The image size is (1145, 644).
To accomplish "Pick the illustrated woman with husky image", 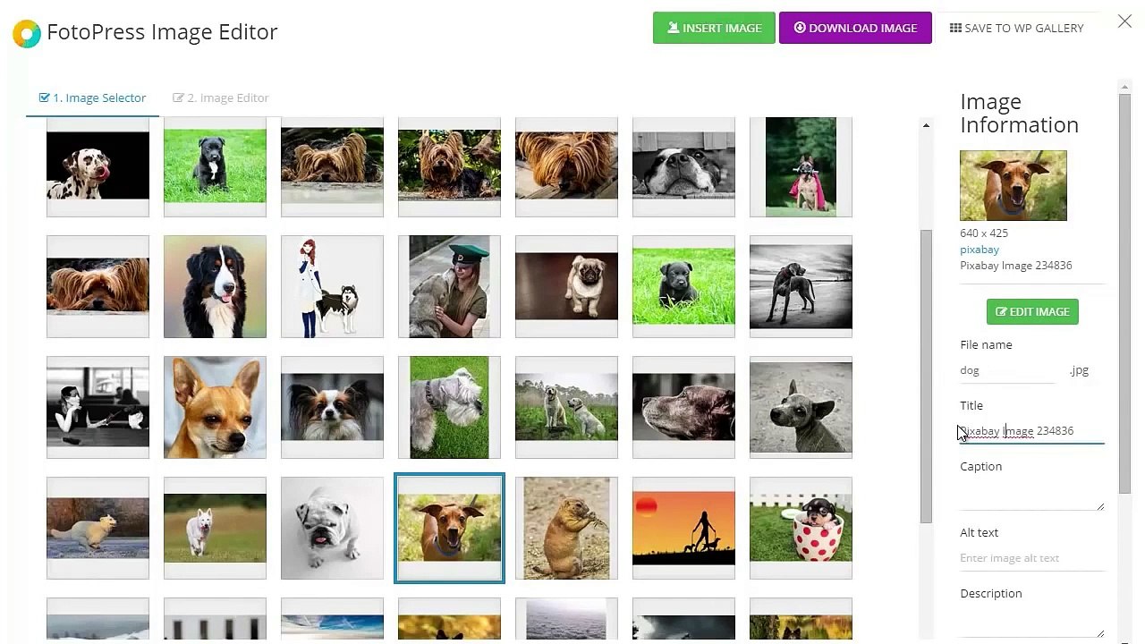I will tap(332, 286).
